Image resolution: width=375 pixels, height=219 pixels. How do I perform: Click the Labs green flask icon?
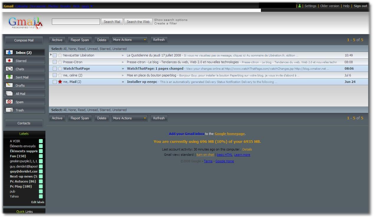pyautogui.click(x=300, y=6)
